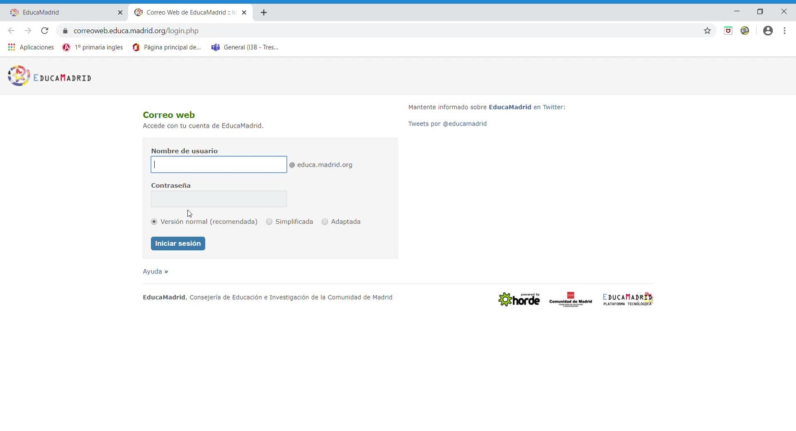796x431 pixels.
Task: Restore down the browser window
Action: click(760, 12)
